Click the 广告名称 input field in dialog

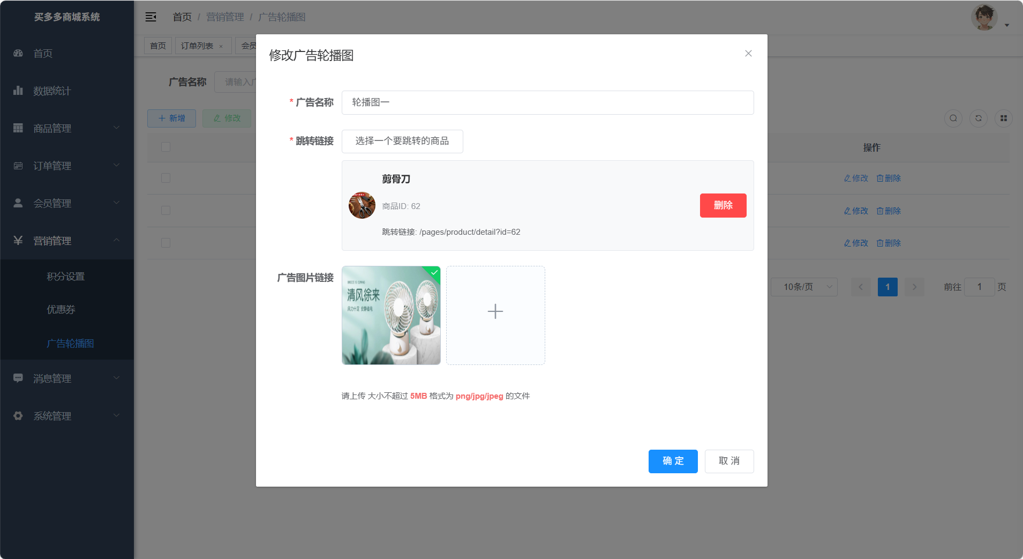(547, 102)
